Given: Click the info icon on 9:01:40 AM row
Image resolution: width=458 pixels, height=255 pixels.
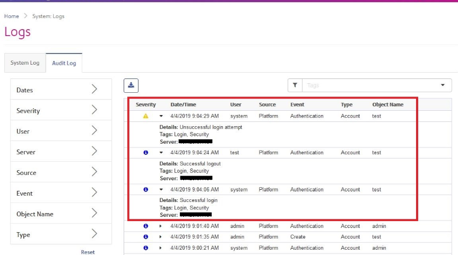Looking at the screenshot, I should tap(145, 226).
